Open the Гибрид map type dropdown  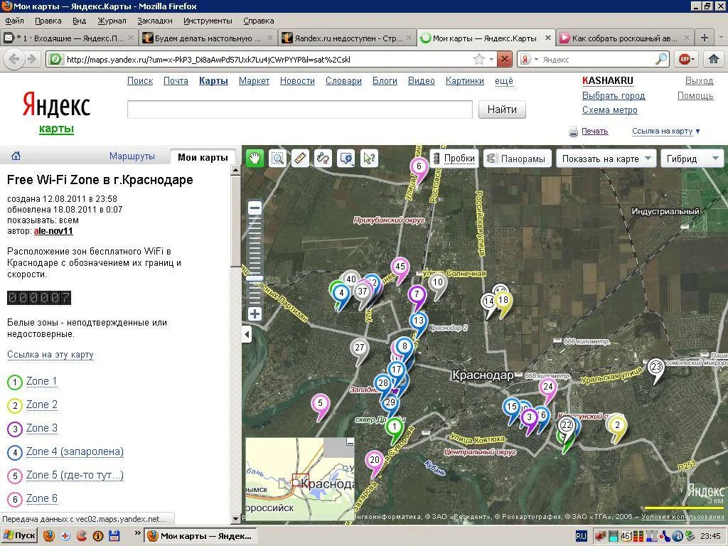[x=691, y=159]
